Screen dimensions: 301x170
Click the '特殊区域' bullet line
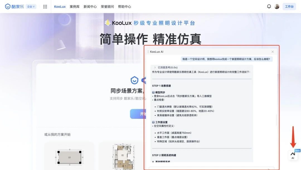[178, 141]
